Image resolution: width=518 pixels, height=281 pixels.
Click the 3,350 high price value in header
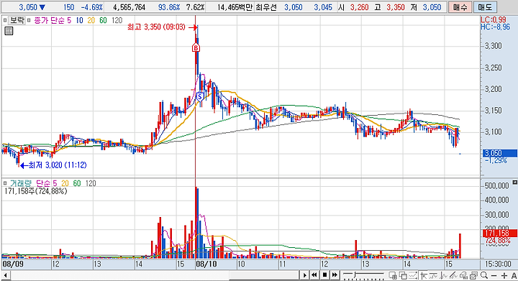[x=396, y=7]
